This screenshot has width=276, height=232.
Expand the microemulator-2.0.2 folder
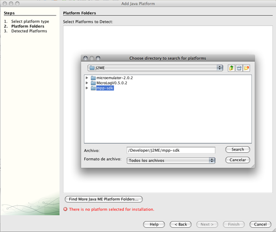tap(87, 78)
